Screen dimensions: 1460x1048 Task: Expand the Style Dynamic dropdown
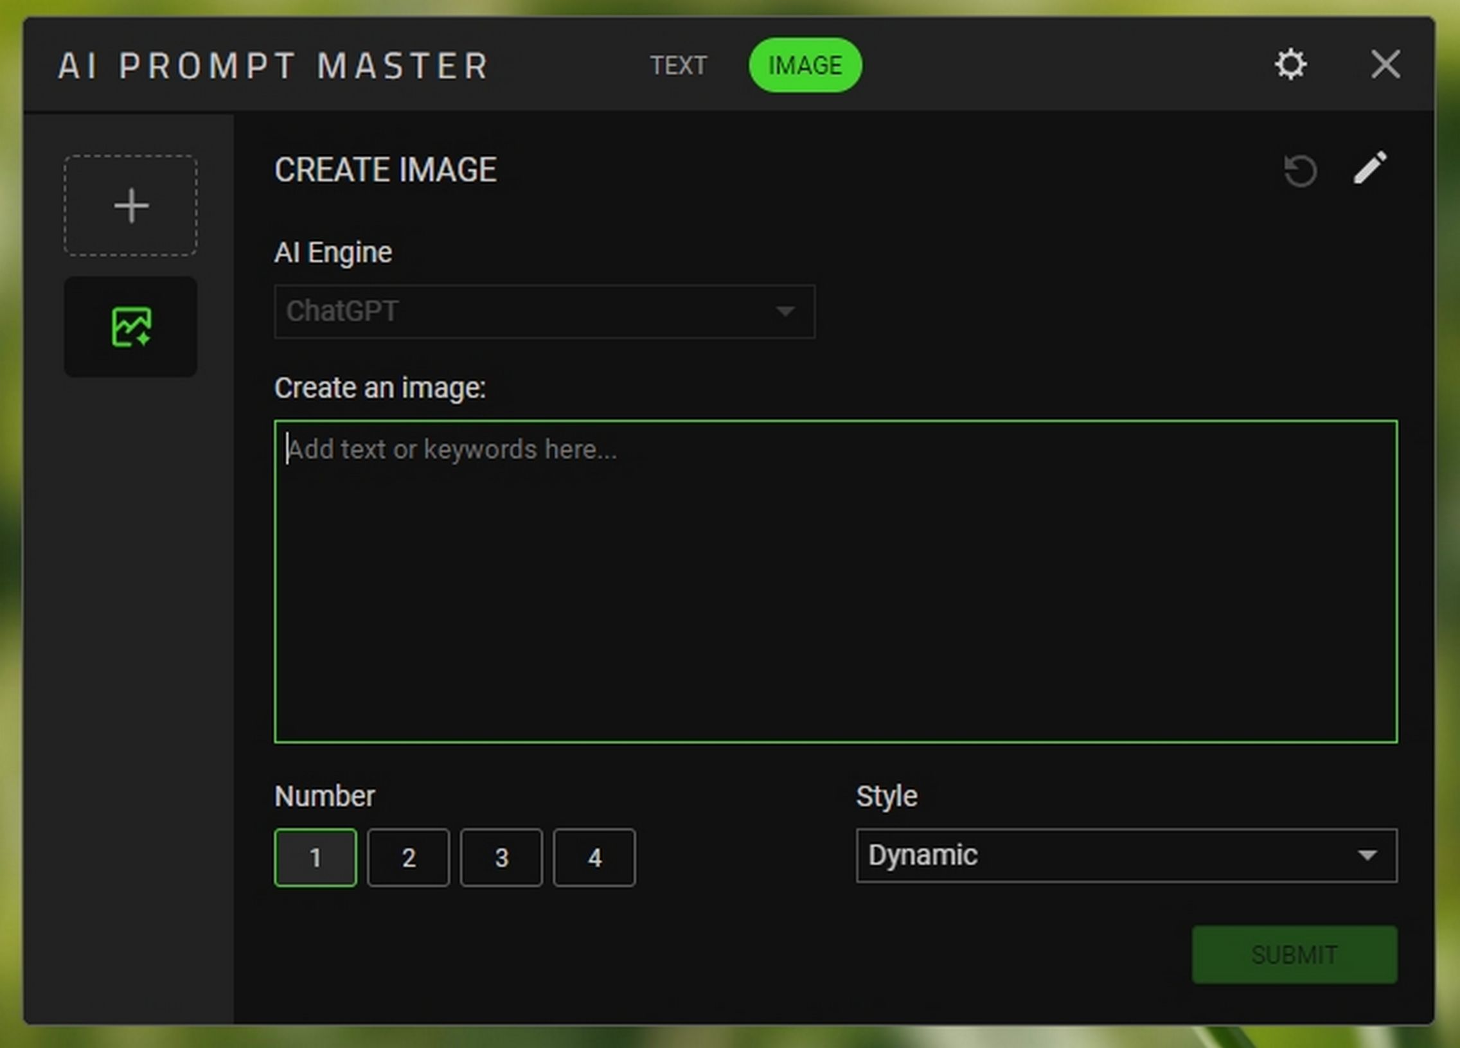click(1126, 855)
